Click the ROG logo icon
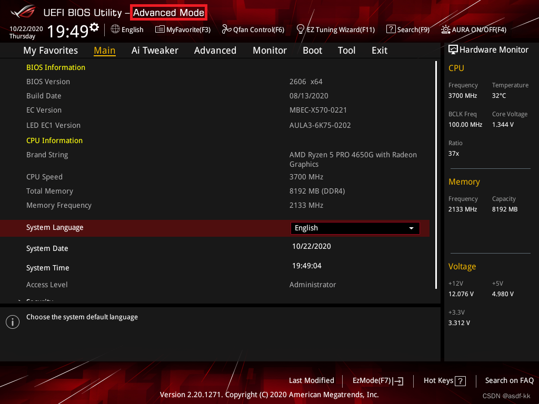Screen dimensions: 539x404 (23, 12)
